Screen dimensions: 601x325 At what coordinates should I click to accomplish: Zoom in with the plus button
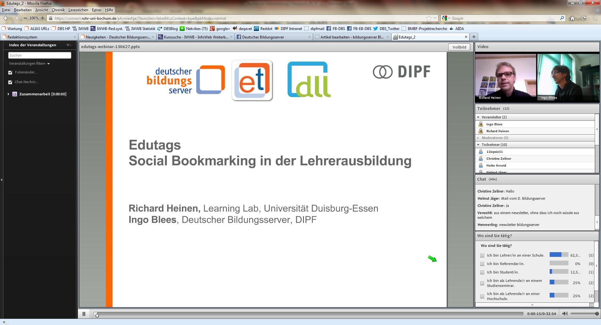tap(43, 18)
